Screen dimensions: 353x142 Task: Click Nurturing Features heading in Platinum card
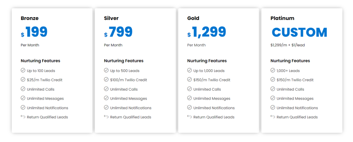click(290, 61)
